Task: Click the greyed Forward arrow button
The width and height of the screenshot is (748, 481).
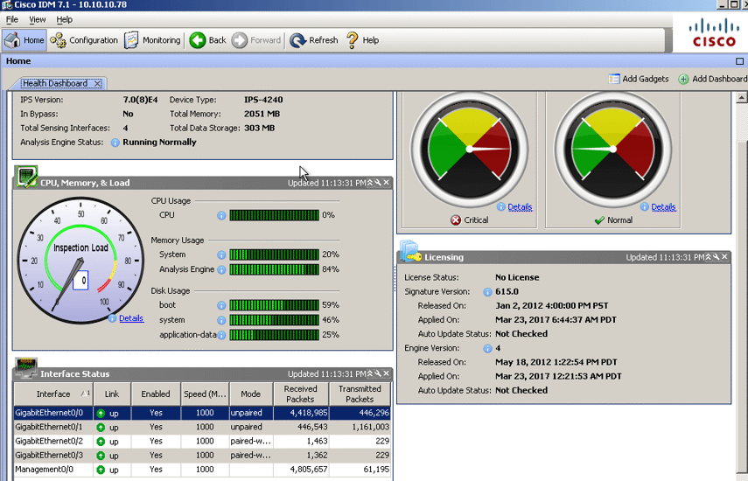Action: (x=256, y=40)
